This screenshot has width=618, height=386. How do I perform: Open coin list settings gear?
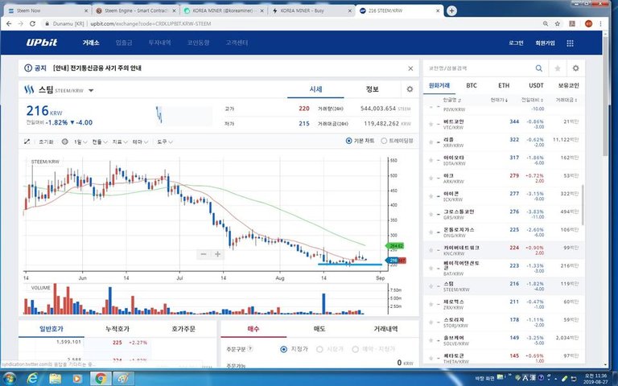tap(576, 68)
